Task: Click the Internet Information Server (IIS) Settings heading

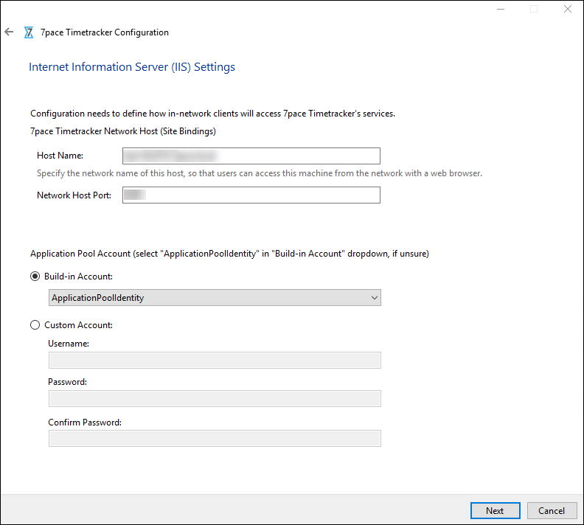Action: (132, 67)
